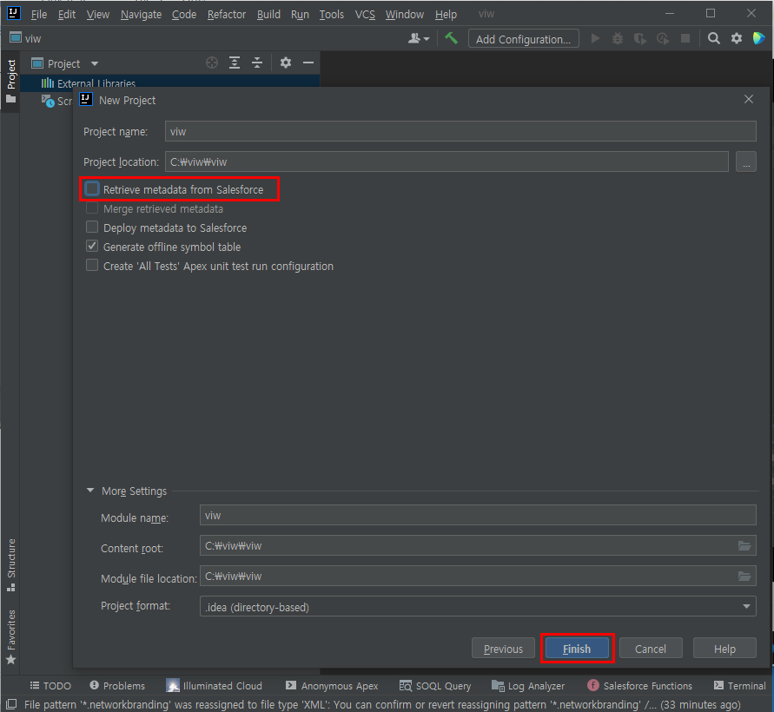774x712 pixels.
Task: Open the user account icon dropdown
Action: [x=419, y=38]
